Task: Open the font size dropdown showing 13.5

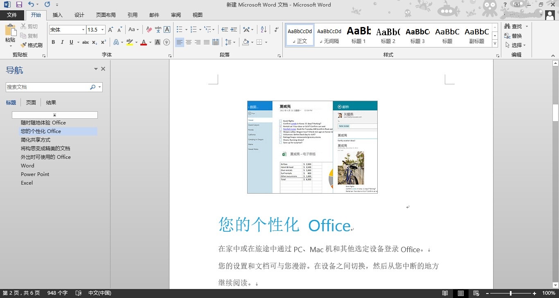Action: pyautogui.click(x=102, y=30)
